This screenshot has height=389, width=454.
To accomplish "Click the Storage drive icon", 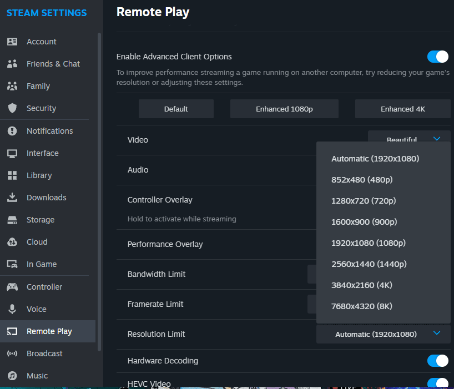I will click(12, 220).
